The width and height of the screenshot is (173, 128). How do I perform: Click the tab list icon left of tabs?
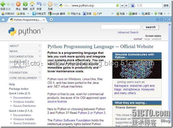[x=3, y=20]
